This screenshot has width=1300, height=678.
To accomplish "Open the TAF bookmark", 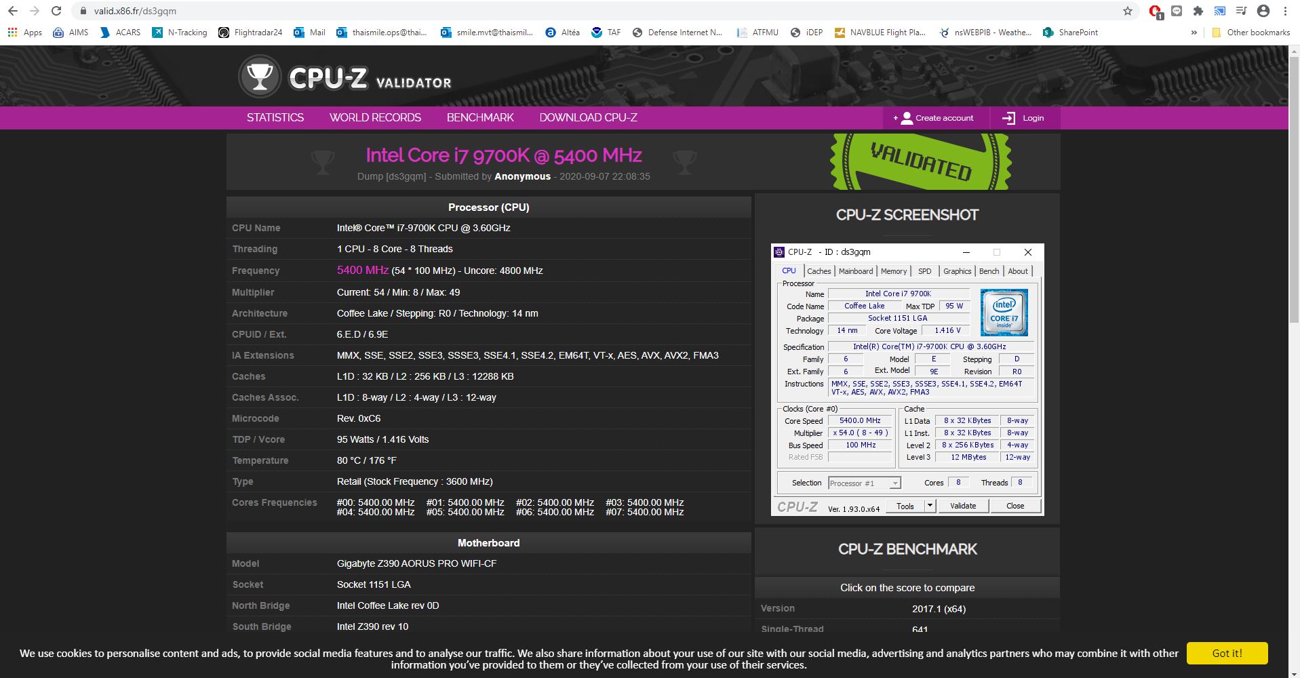I will tap(606, 32).
